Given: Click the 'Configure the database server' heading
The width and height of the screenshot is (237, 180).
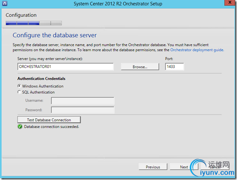Looking at the screenshot, I should tap(55, 35).
